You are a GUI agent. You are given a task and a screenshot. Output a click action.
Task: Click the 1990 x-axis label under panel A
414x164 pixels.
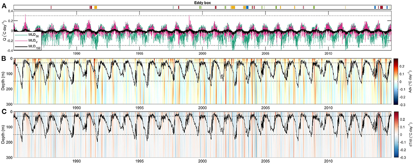(x=76, y=53)
